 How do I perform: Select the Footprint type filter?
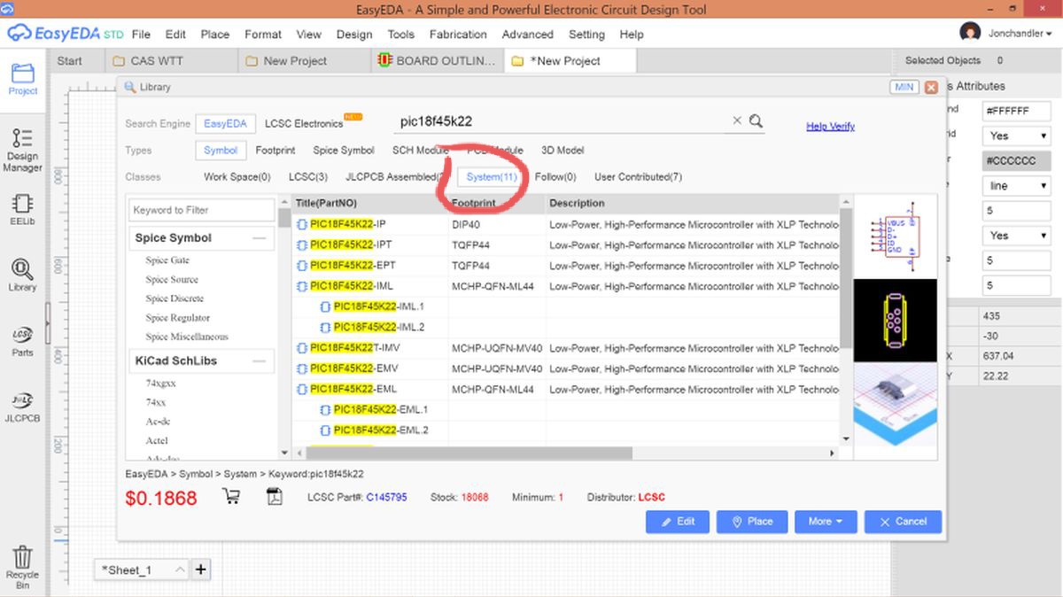pyautogui.click(x=275, y=151)
